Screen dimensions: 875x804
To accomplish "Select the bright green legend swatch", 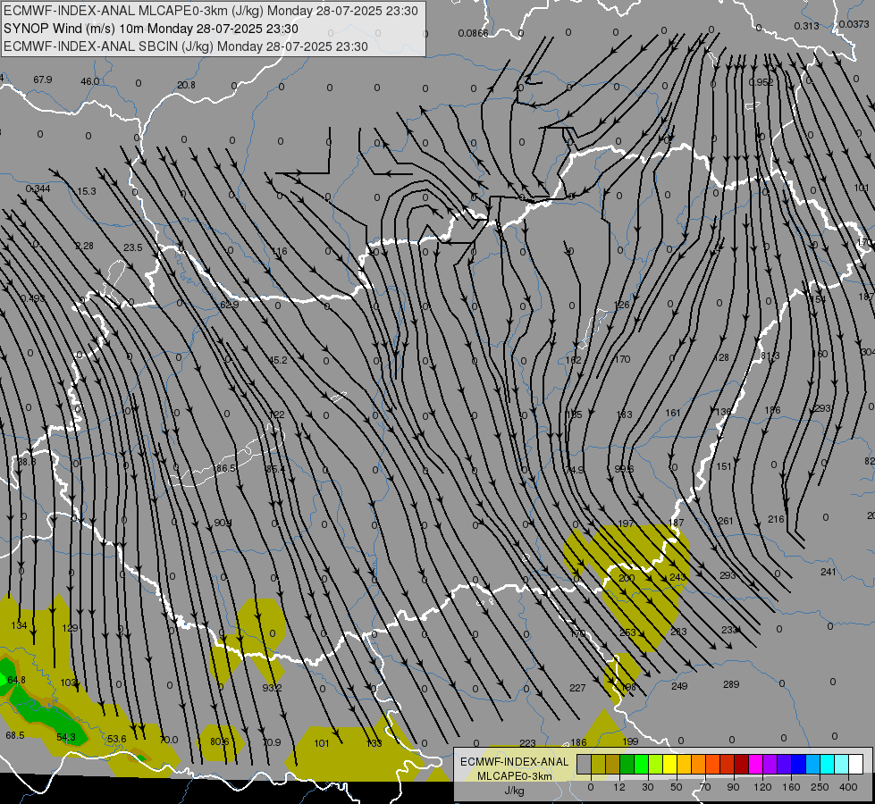I will click(x=641, y=765).
